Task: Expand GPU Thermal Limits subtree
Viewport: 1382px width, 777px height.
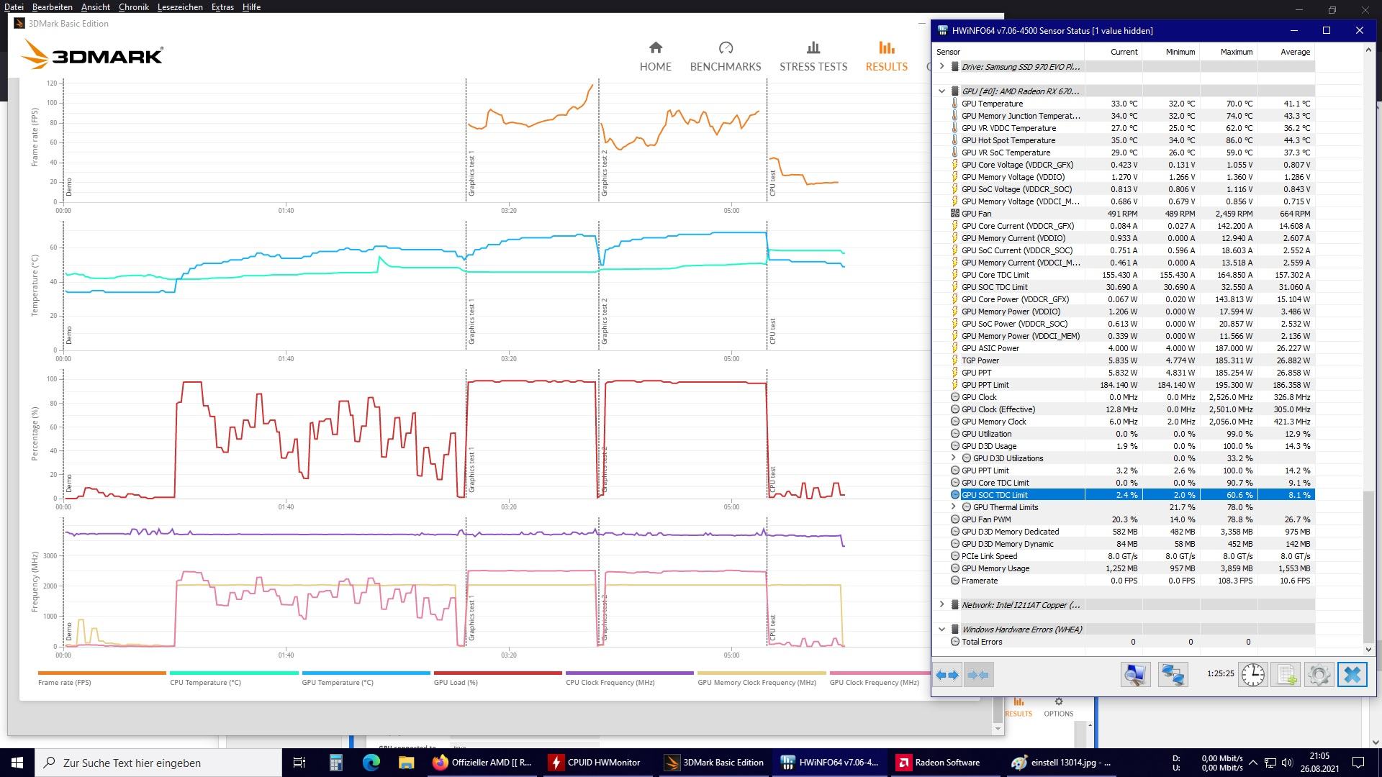Action: [954, 507]
